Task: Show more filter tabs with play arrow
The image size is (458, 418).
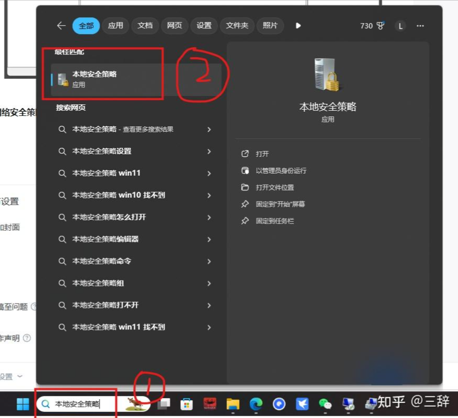Action: point(298,26)
